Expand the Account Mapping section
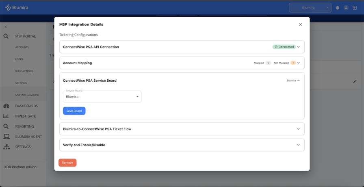364x187 pixels. (x=298, y=63)
